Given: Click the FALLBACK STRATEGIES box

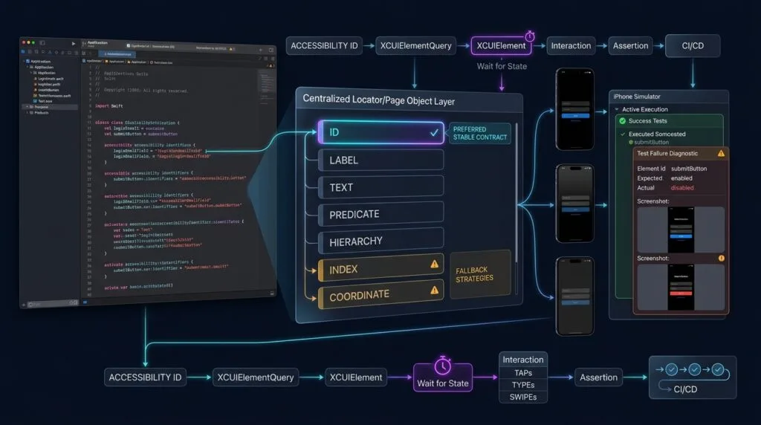Looking at the screenshot, I should tap(480, 274).
